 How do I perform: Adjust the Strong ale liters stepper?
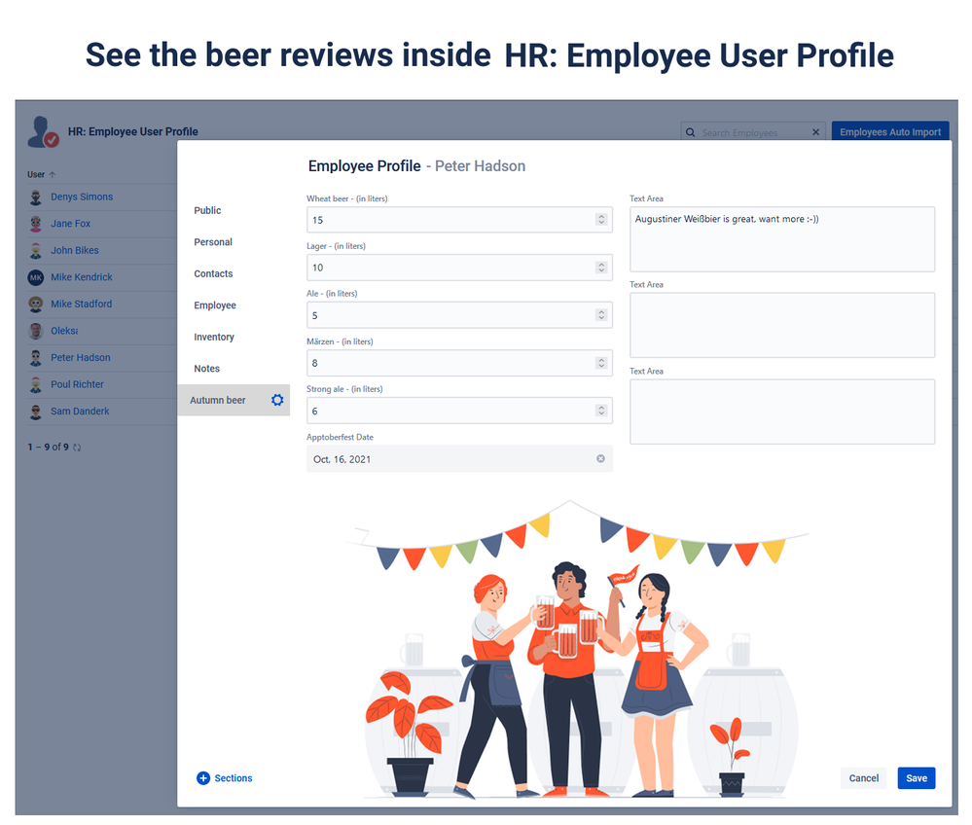(601, 411)
